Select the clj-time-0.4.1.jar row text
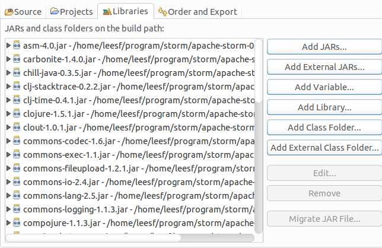 [139, 100]
